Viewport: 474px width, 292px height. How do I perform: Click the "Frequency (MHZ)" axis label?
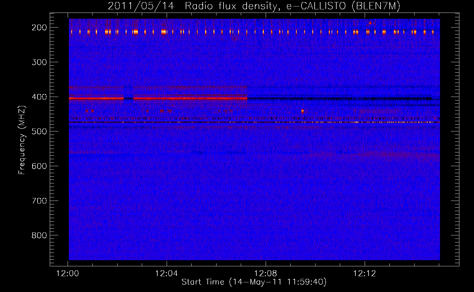coord(22,140)
